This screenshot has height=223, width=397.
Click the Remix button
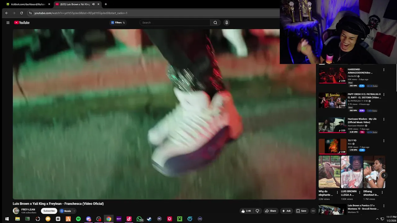click(x=65, y=211)
